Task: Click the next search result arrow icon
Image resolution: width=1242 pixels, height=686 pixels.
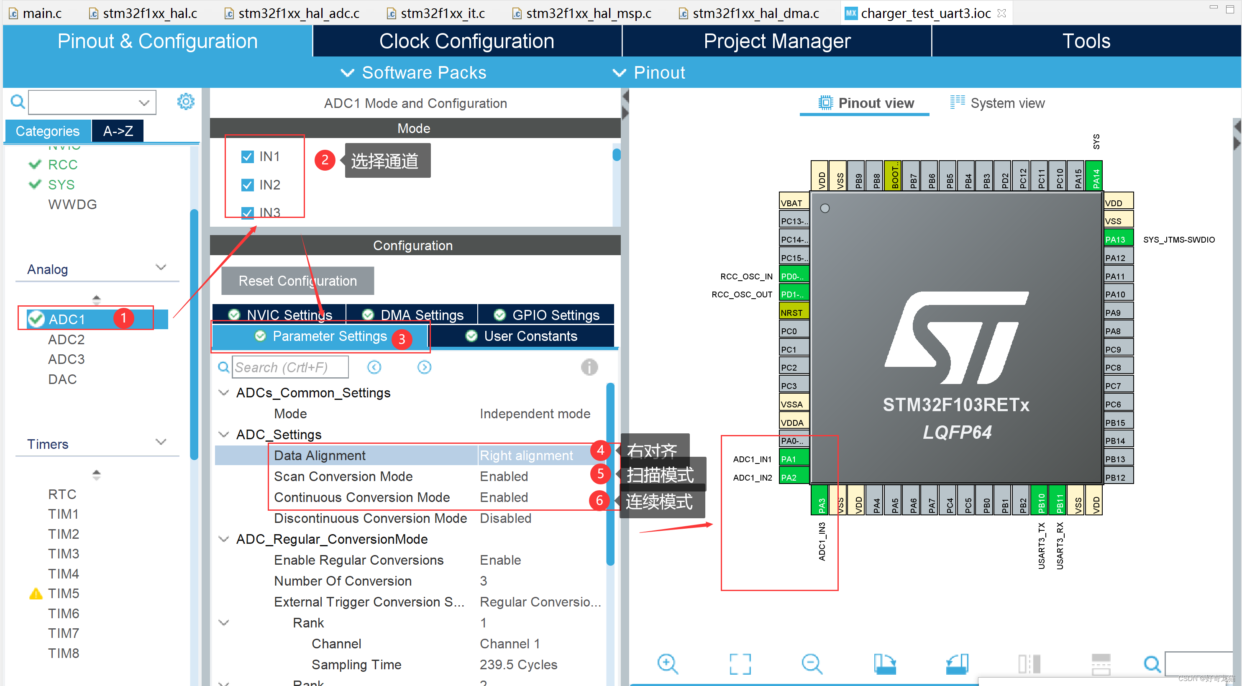Action: tap(424, 367)
